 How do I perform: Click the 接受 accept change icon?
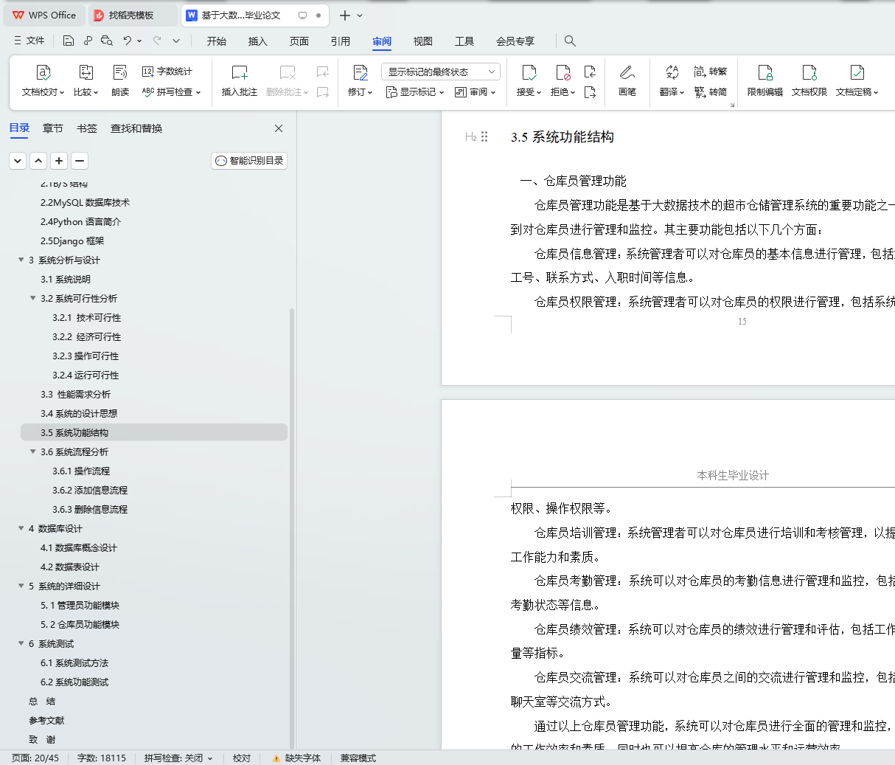[529, 72]
